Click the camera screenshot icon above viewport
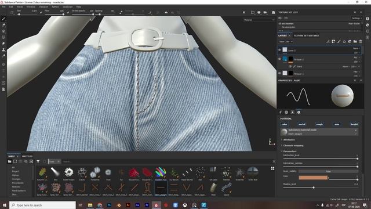The width and height of the screenshot is (371, 209). coord(273,12)
